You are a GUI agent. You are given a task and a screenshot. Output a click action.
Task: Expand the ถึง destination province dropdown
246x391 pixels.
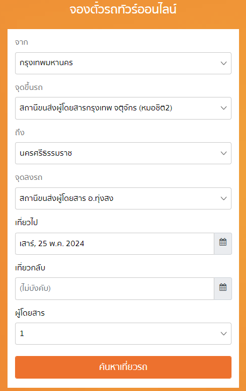tap(123, 153)
